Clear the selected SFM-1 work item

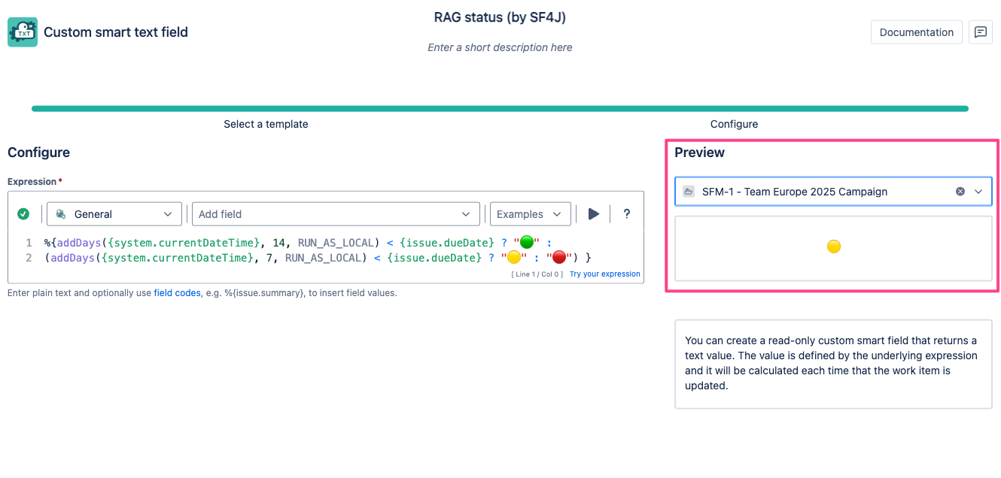click(960, 192)
